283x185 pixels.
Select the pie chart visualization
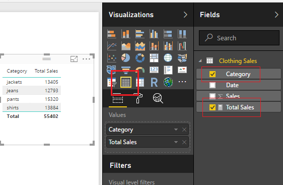click(x=126, y=58)
